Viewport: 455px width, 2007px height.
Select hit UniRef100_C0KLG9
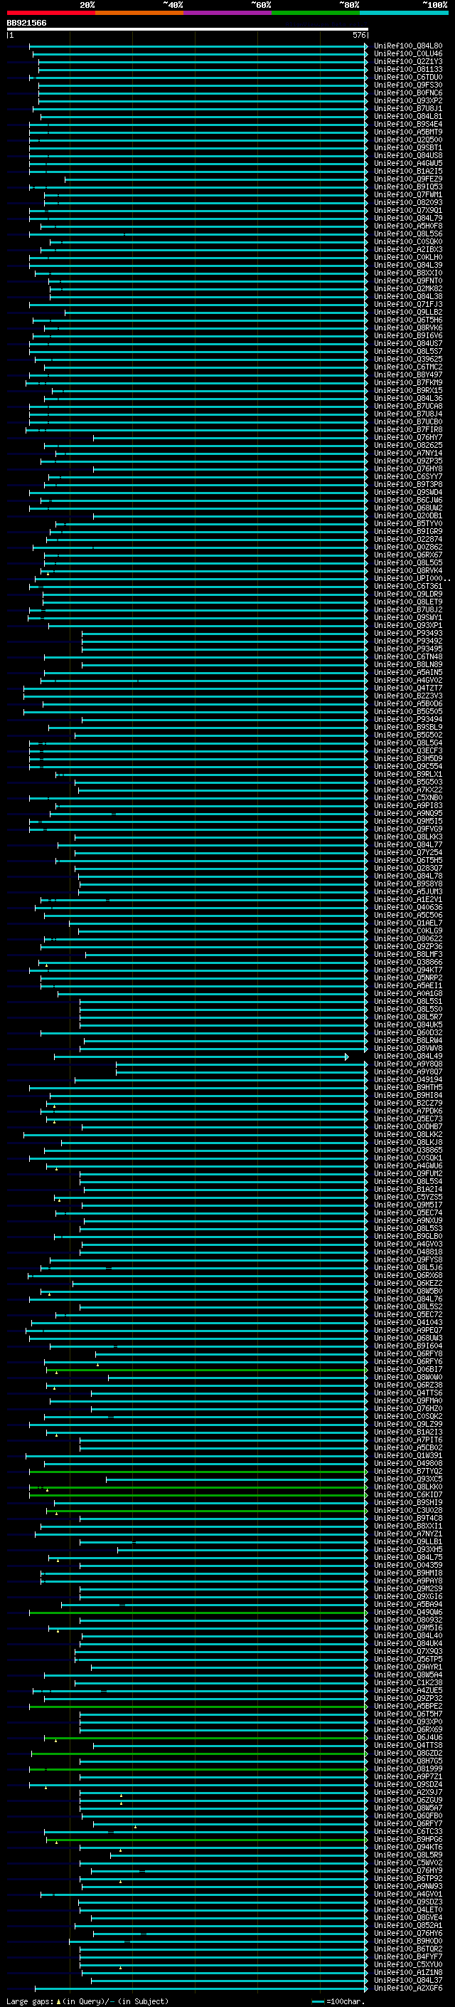[x=408, y=931]
